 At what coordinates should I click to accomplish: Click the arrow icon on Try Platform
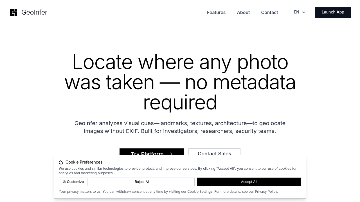[x=170, y=154]
